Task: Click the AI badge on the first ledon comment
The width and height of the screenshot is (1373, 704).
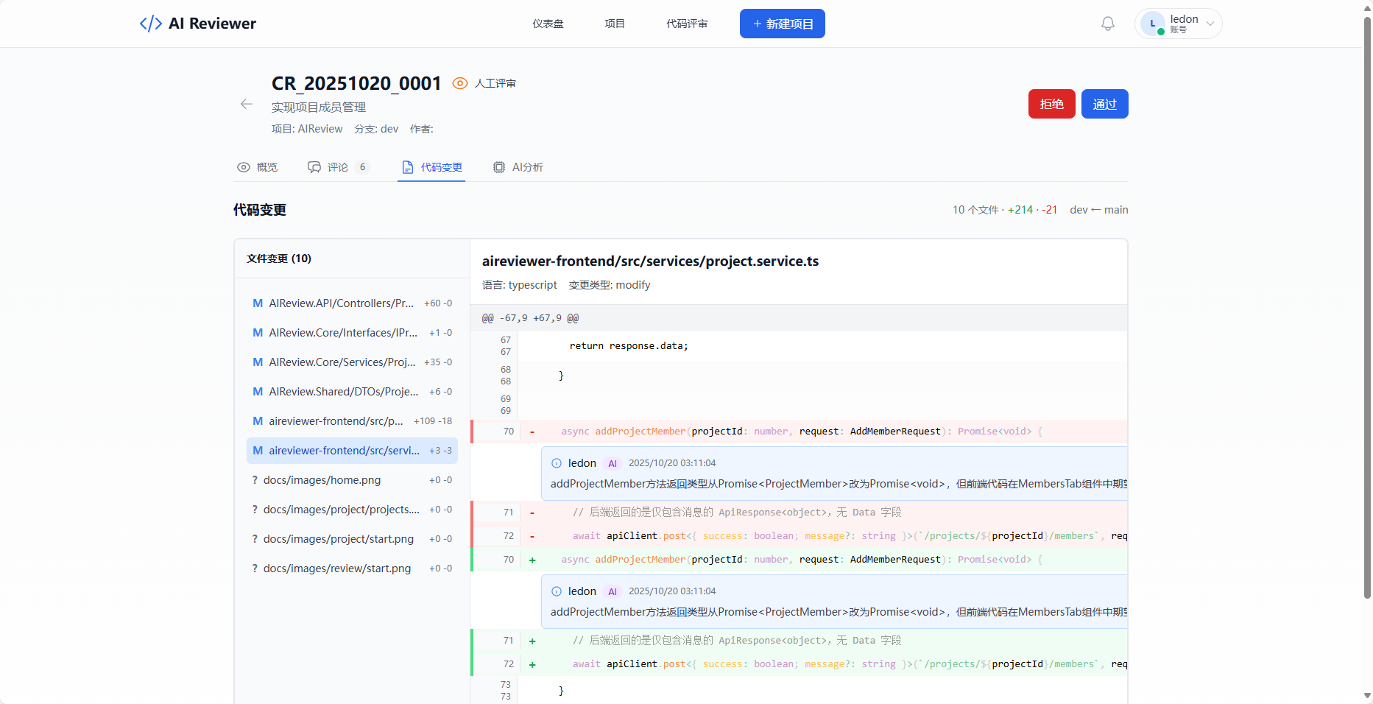Action: point(613,463)
